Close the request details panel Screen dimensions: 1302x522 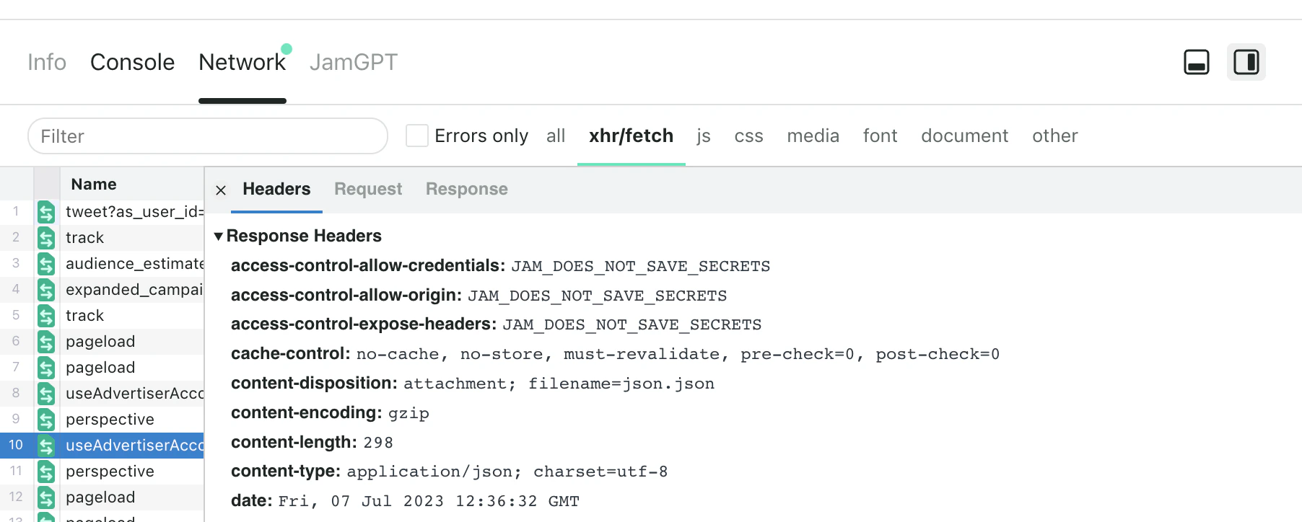221,190
